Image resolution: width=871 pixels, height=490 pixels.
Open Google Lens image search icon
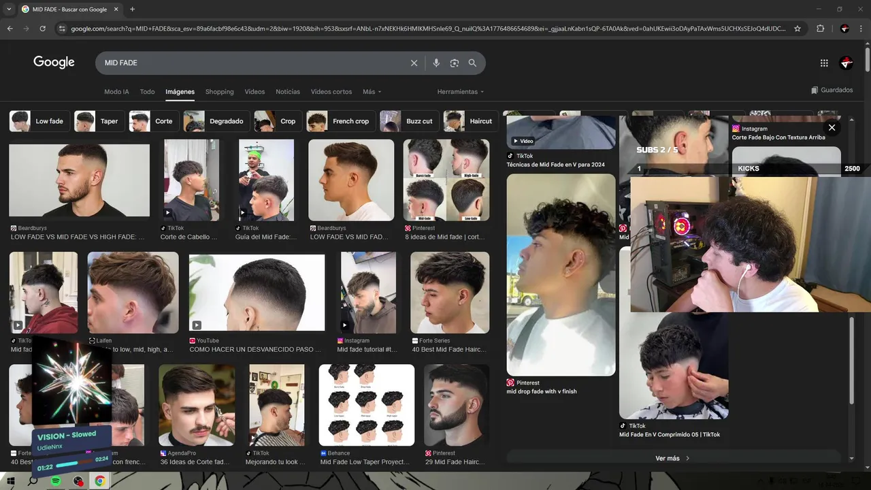pos(454,63)
